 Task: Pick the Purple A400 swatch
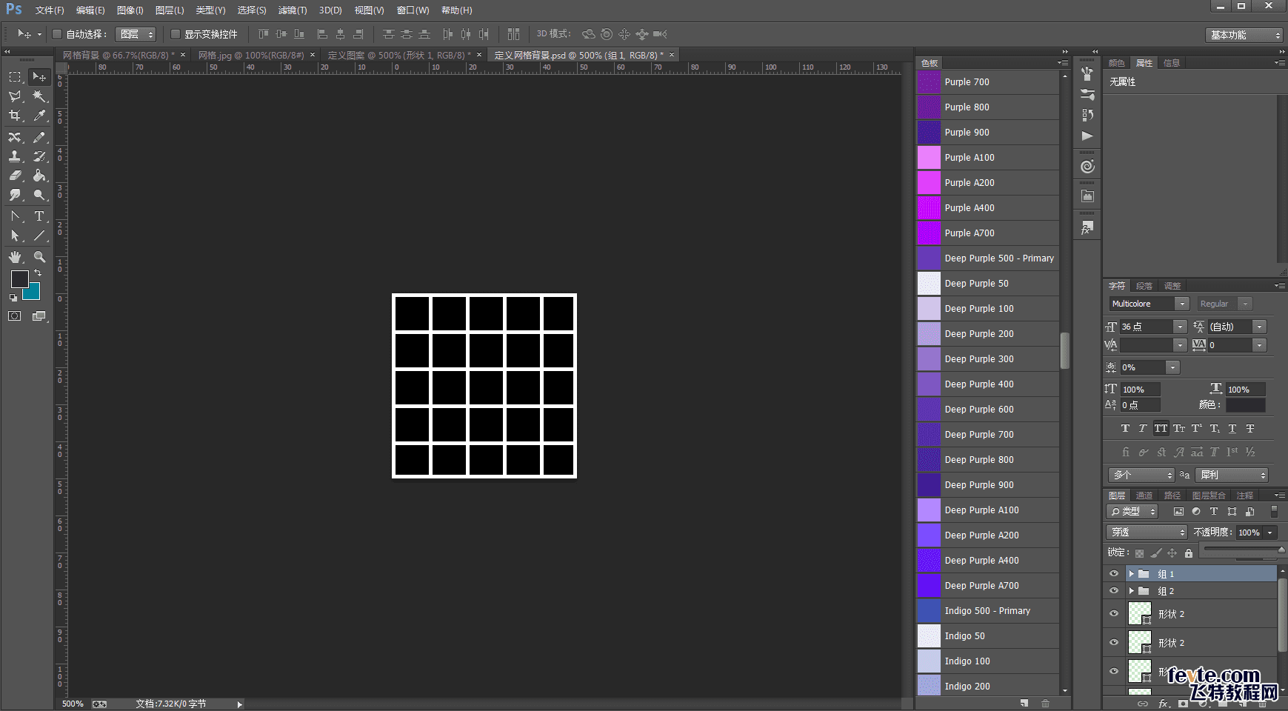pos(929,208)
